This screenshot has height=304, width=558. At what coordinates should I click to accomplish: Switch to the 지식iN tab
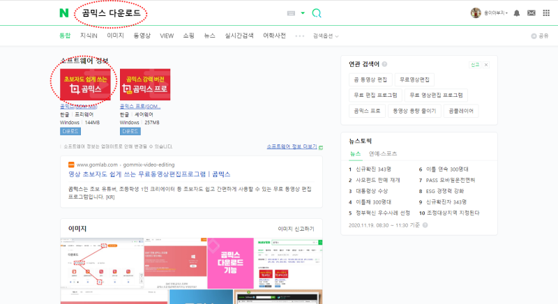(89, 36)
